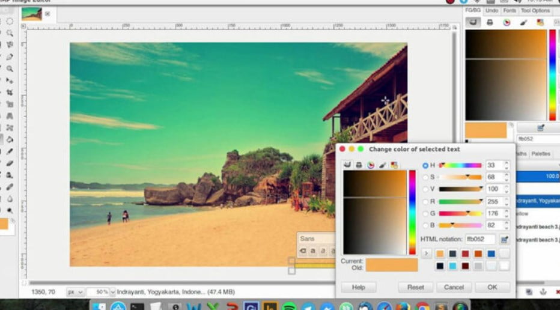560x310 pixels.
Task: Confirm color with the OK button
Action: [x=492, y=287]
